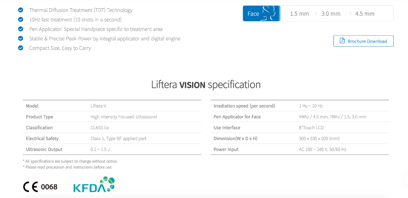Image resolution: width=408 pixels, height=198 pixels.
Task: Click 'Pen Applicator: Special Handpiece' feature text
Action: (x=96, y=29)
